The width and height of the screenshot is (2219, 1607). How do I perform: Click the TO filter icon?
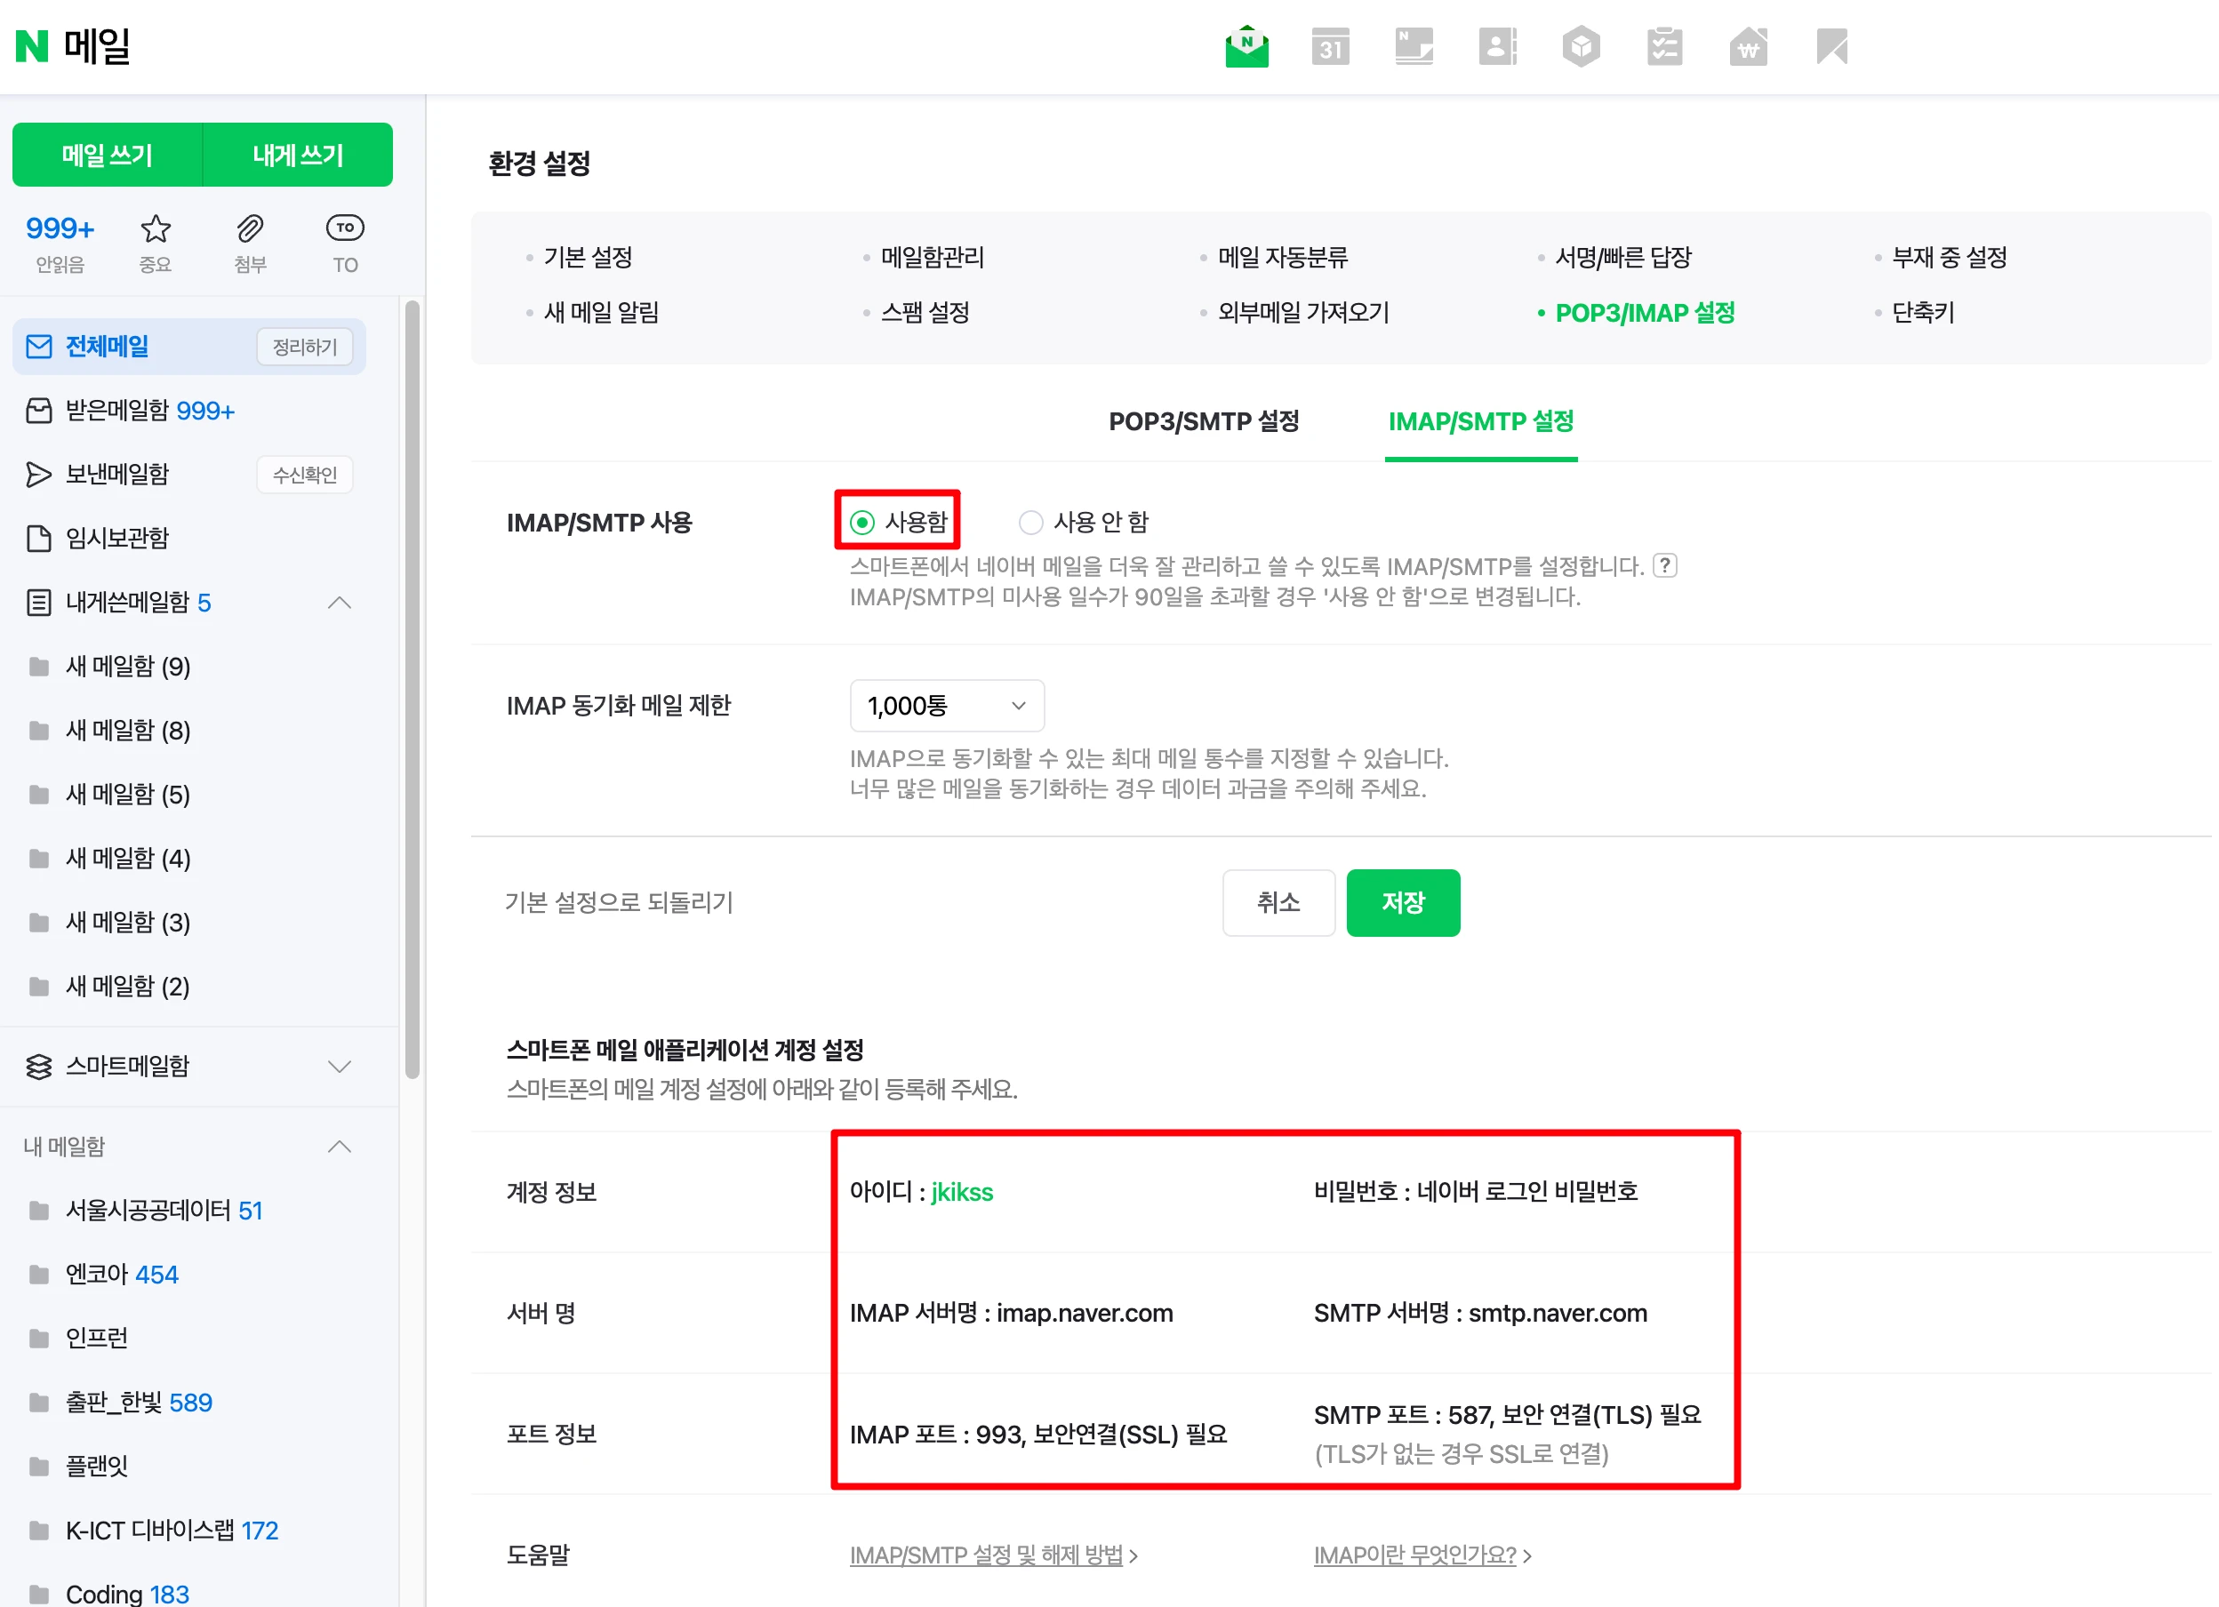click(x=344, y=228)
